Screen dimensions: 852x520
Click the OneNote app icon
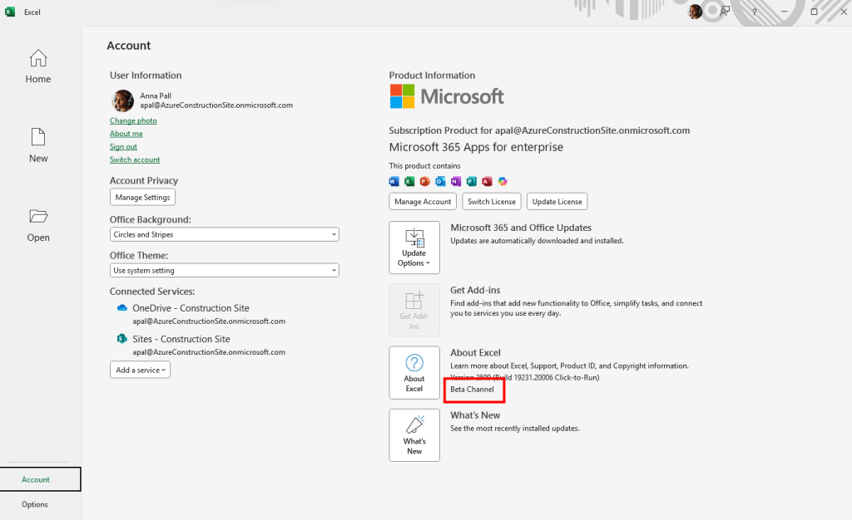click(456, 181)
